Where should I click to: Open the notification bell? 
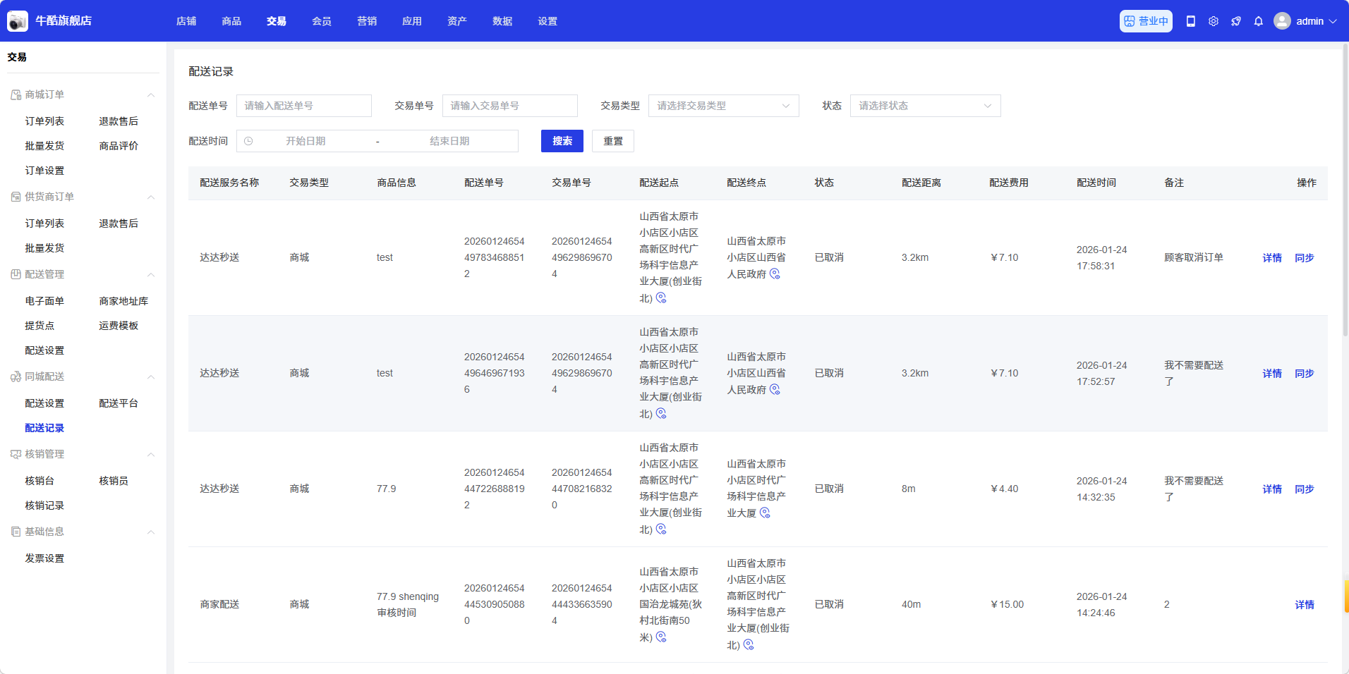point(1259,21)
